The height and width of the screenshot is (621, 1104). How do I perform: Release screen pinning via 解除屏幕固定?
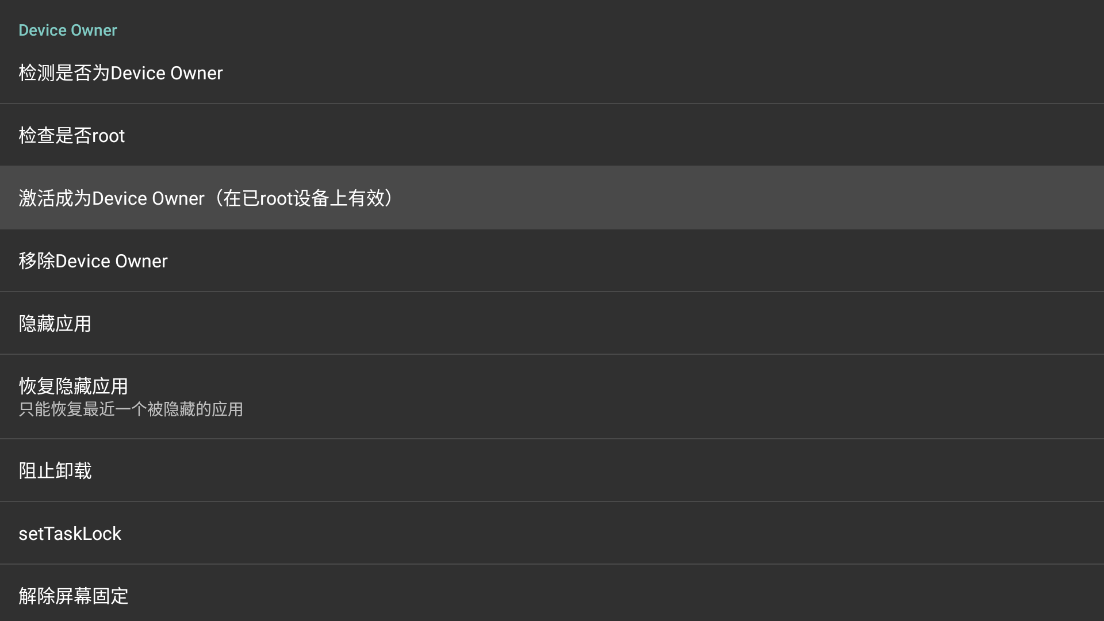click(x=74, y=596)
